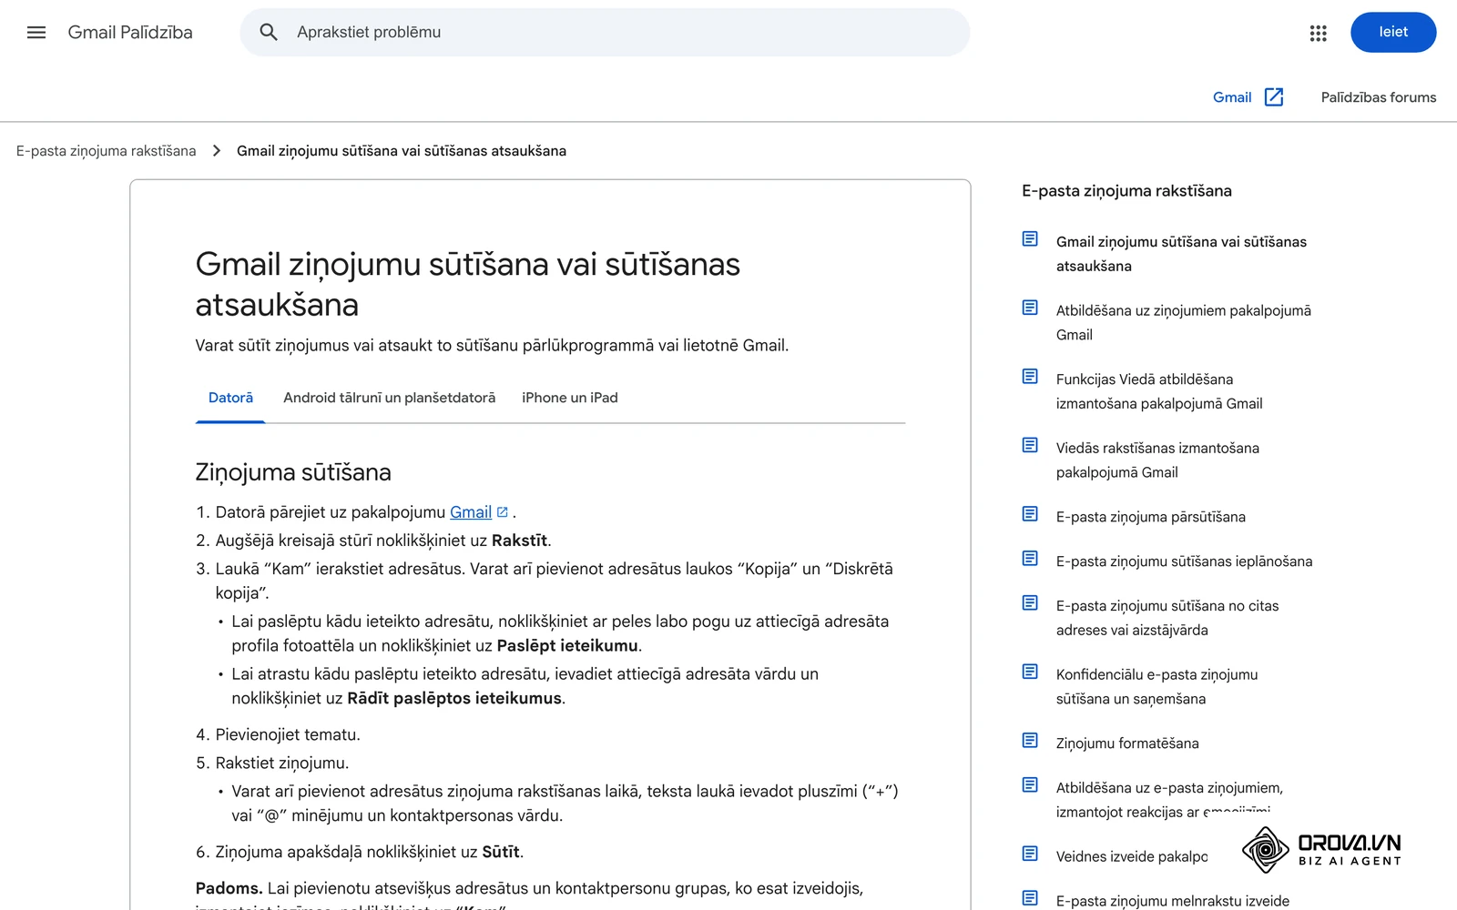This screenshot has width=1457, height=910.
Task: Open "Atbildēšana uz ziņojumiem pakalpojumā Gmail" article
Action: click(1184, 323)
